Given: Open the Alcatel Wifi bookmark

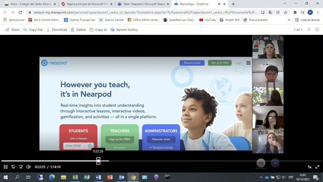Looking at the screenshot, I should coord(230,20).
